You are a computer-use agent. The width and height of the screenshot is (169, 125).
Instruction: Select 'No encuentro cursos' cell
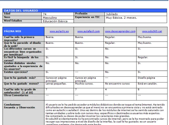pyautogui.click(x=117, y=84)
